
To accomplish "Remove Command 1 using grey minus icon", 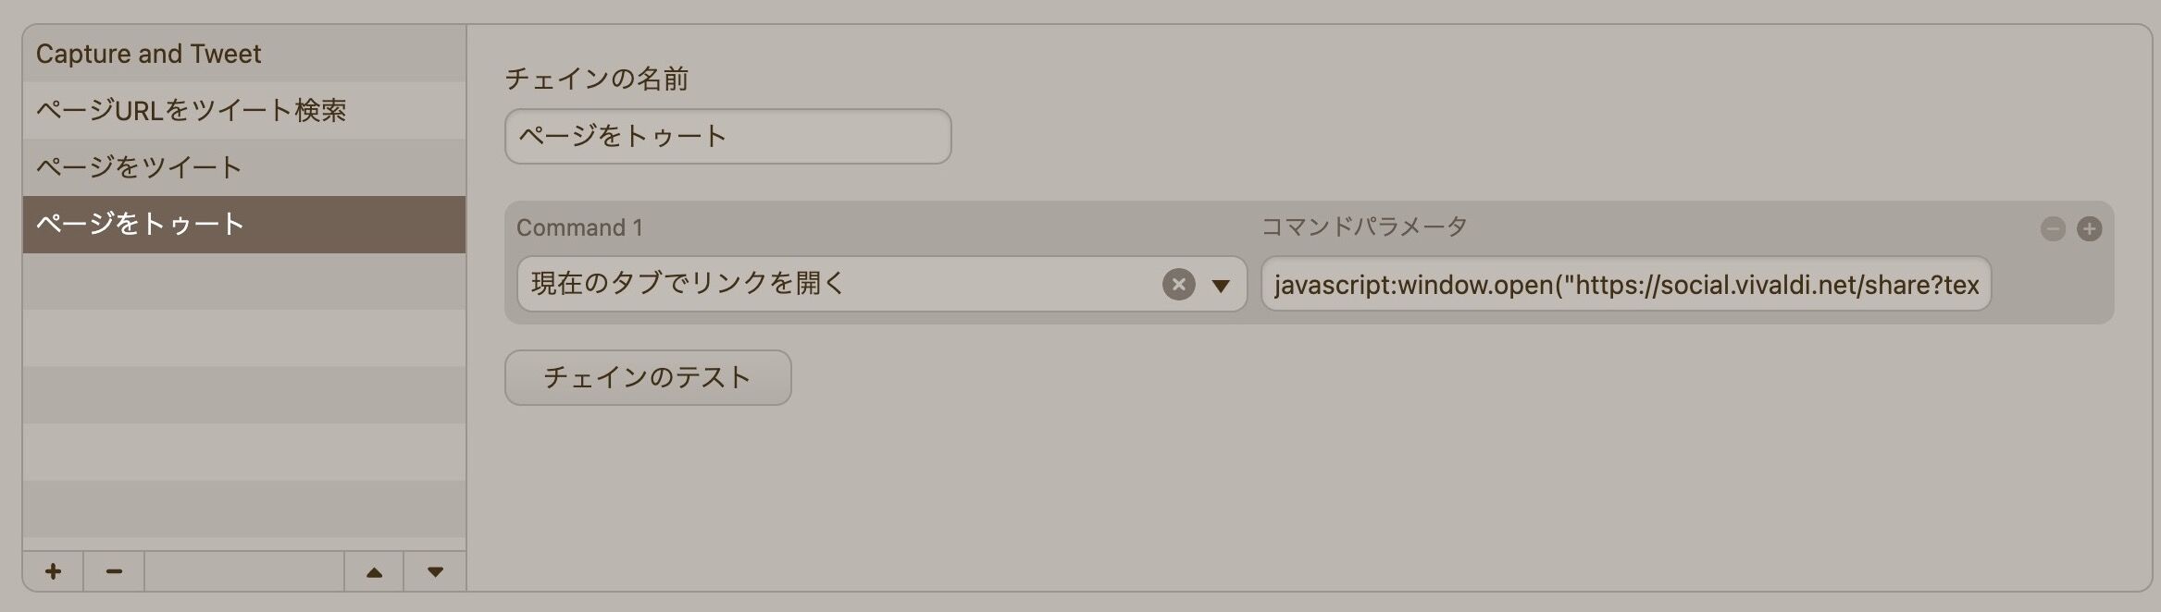I will tap(2053, 228).
